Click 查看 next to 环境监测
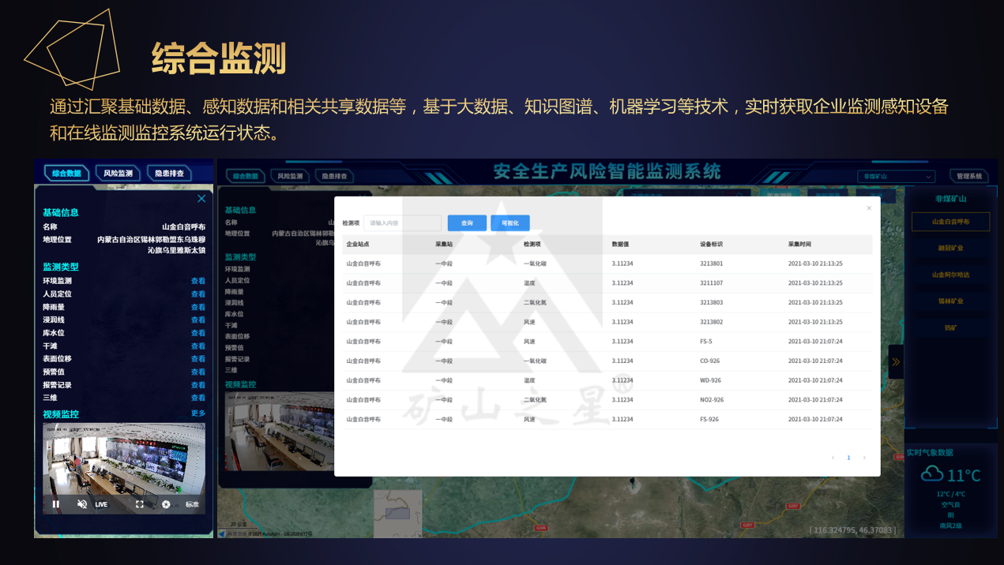This screenshot has width=1004, height=565. tap(197, 281)
